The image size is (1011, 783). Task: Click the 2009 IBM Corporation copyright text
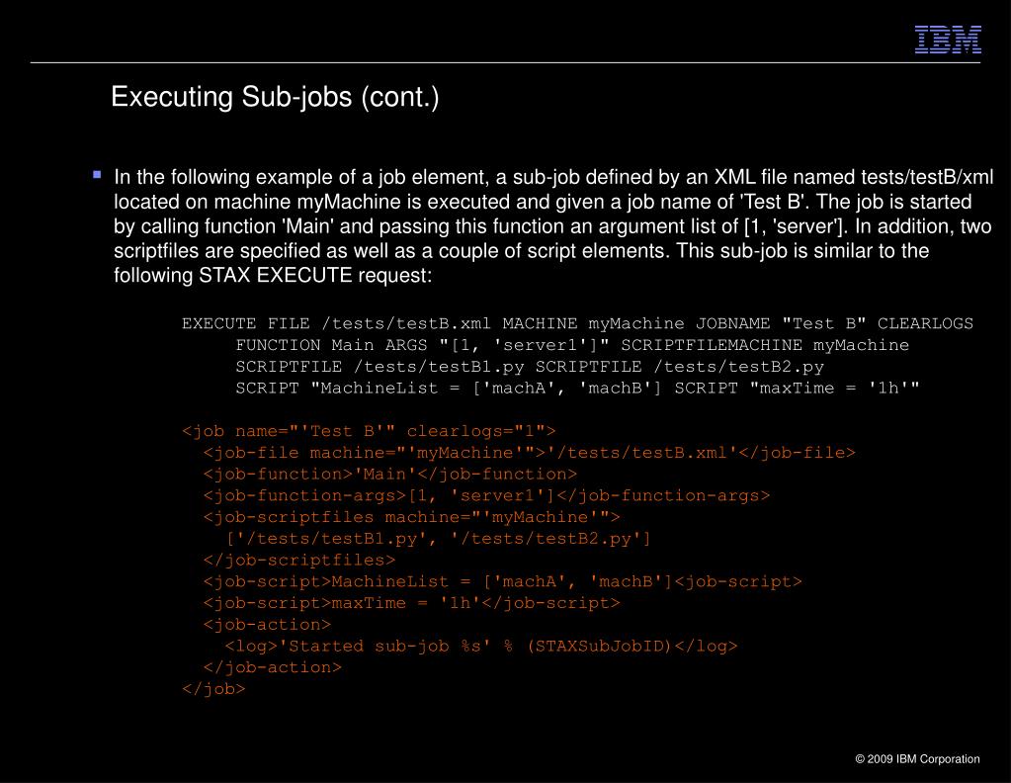pos(917,759)
